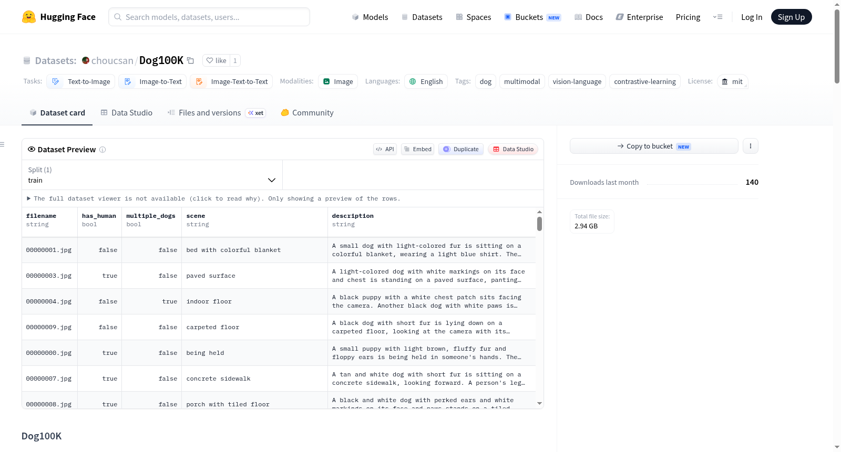The width and height of the screenshot is (841, 452).
Task: Select the 00000003.jpg filename cell
Action: (x=50, y=276)
